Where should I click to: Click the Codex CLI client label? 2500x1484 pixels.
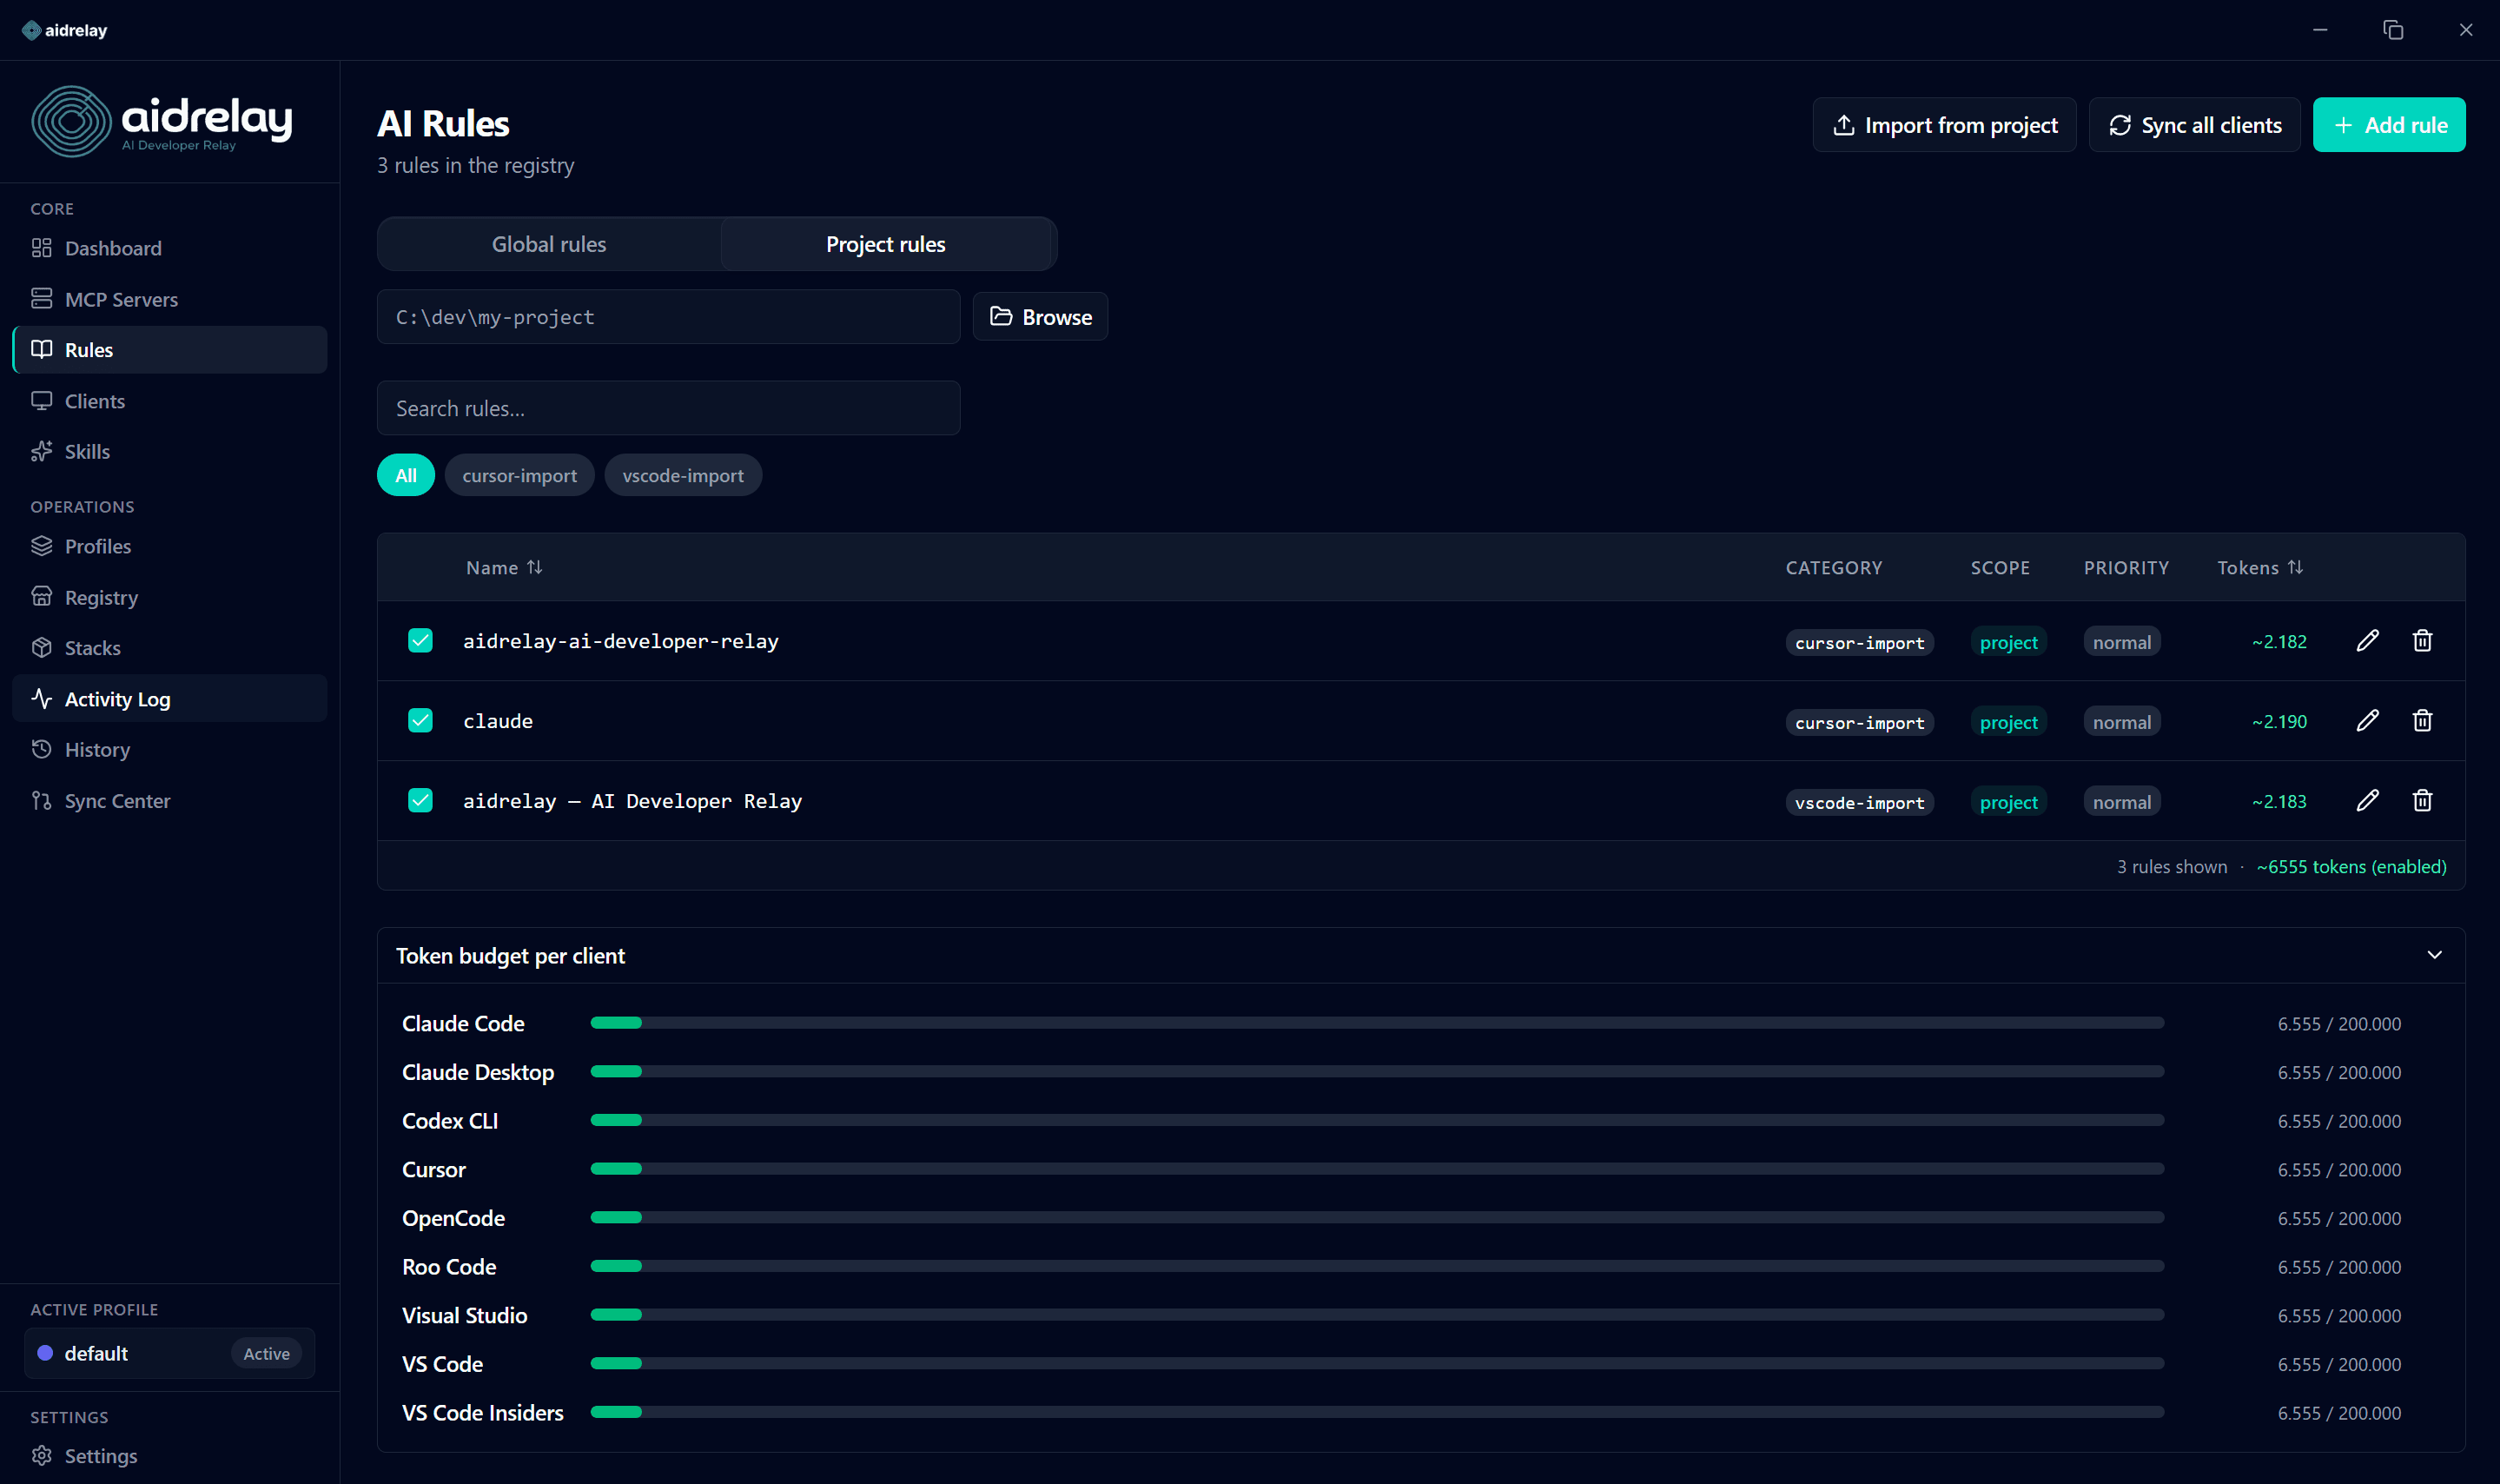(450, 1121)
